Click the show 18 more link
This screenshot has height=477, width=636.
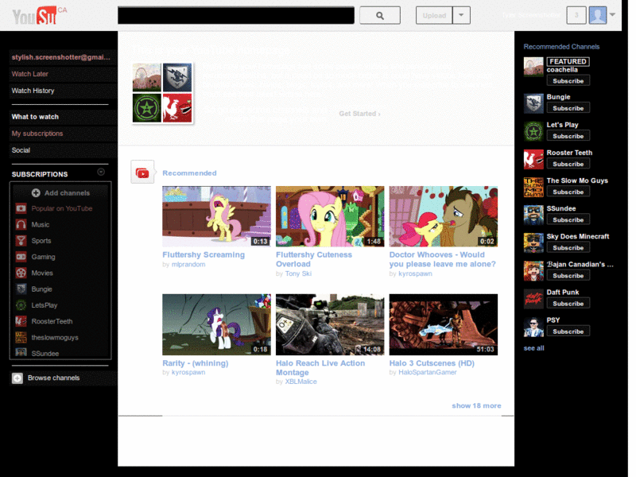point(476,405)
